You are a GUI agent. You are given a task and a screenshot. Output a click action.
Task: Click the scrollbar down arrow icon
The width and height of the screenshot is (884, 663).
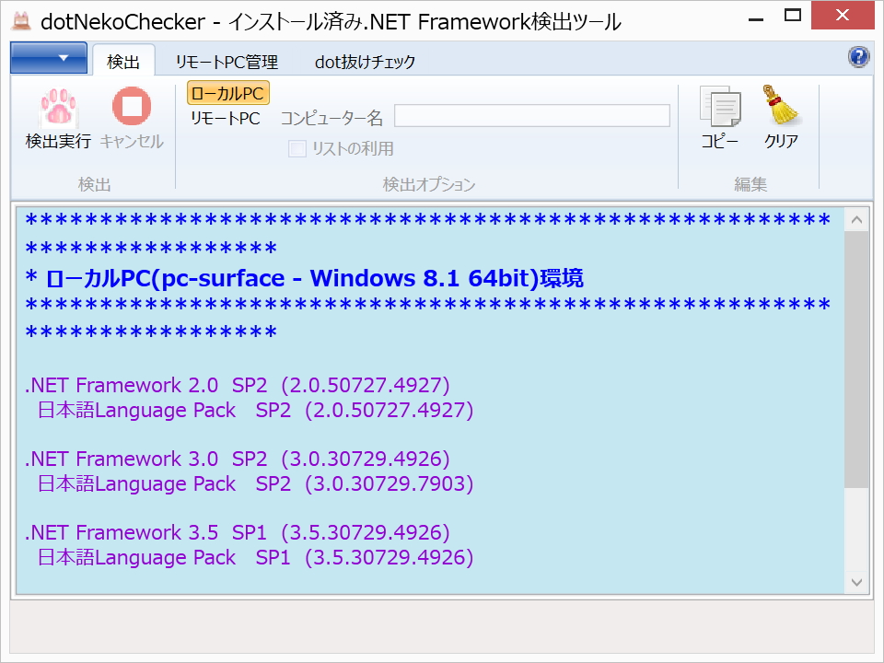pos(856,580)
